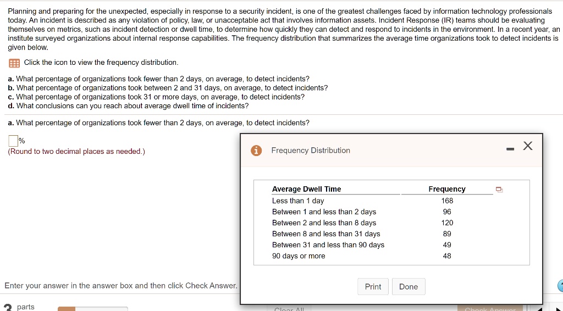Click the Frequency Distribution dialog title
This screenshot has width=563, height=311.
click(x=311, y=151)
